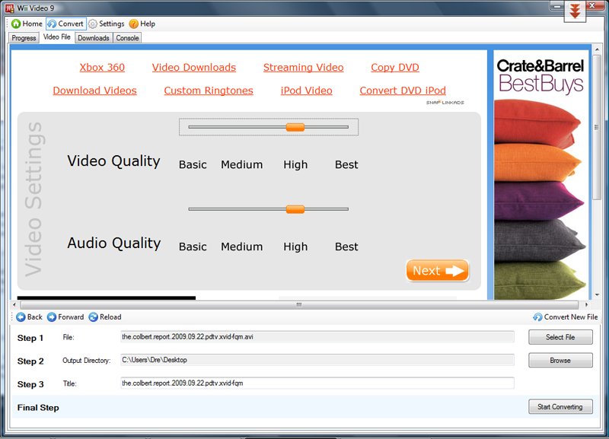Click the vertical scrollbar thumb

click(x=597, y=127)
